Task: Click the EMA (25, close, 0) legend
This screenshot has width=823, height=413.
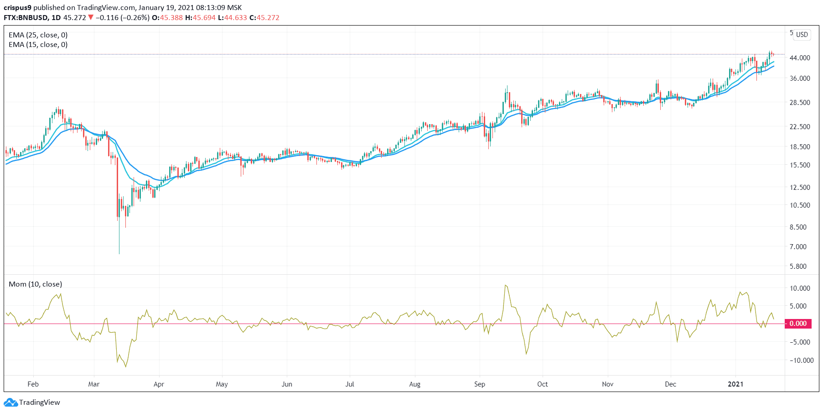Action: click(38, 35)
